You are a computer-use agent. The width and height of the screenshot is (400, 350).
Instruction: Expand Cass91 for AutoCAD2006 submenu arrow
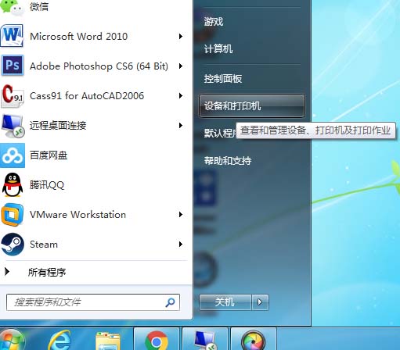click(181, 95)
